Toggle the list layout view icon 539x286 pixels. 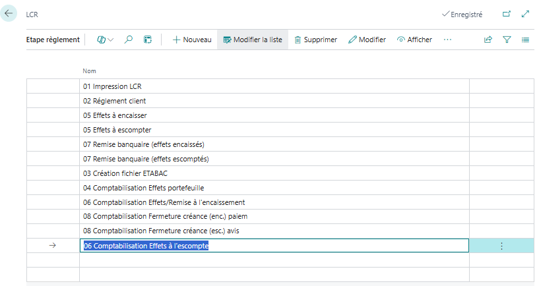525,40
